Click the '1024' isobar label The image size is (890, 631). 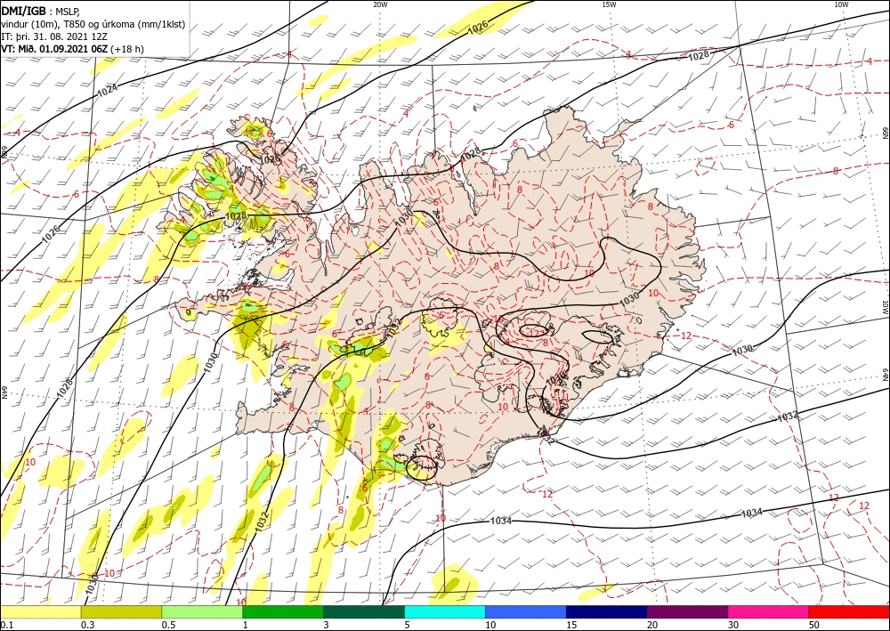tap(107, 90)
